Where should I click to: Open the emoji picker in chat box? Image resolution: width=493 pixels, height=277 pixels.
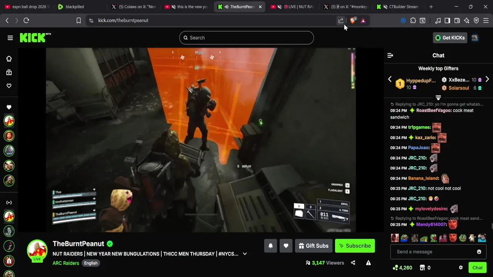click(x=479, y=252)
